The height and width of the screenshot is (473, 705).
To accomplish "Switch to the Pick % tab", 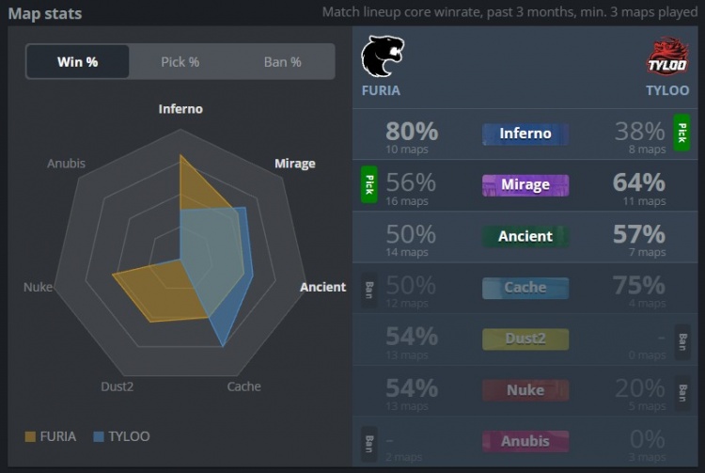I will (180, 62).
